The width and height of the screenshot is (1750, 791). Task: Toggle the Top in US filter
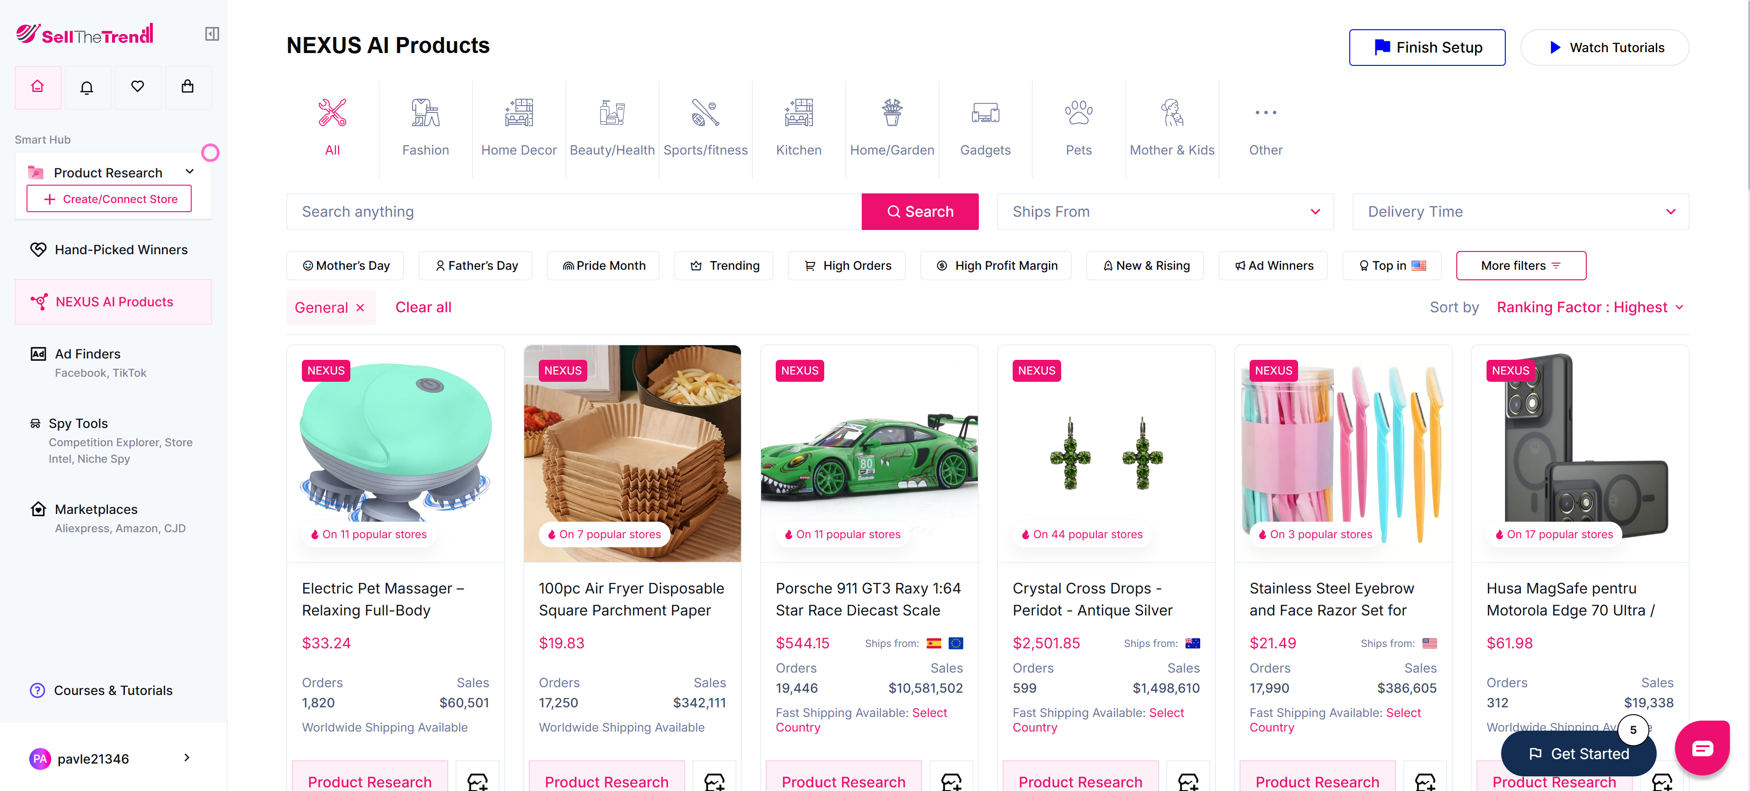1392,266
